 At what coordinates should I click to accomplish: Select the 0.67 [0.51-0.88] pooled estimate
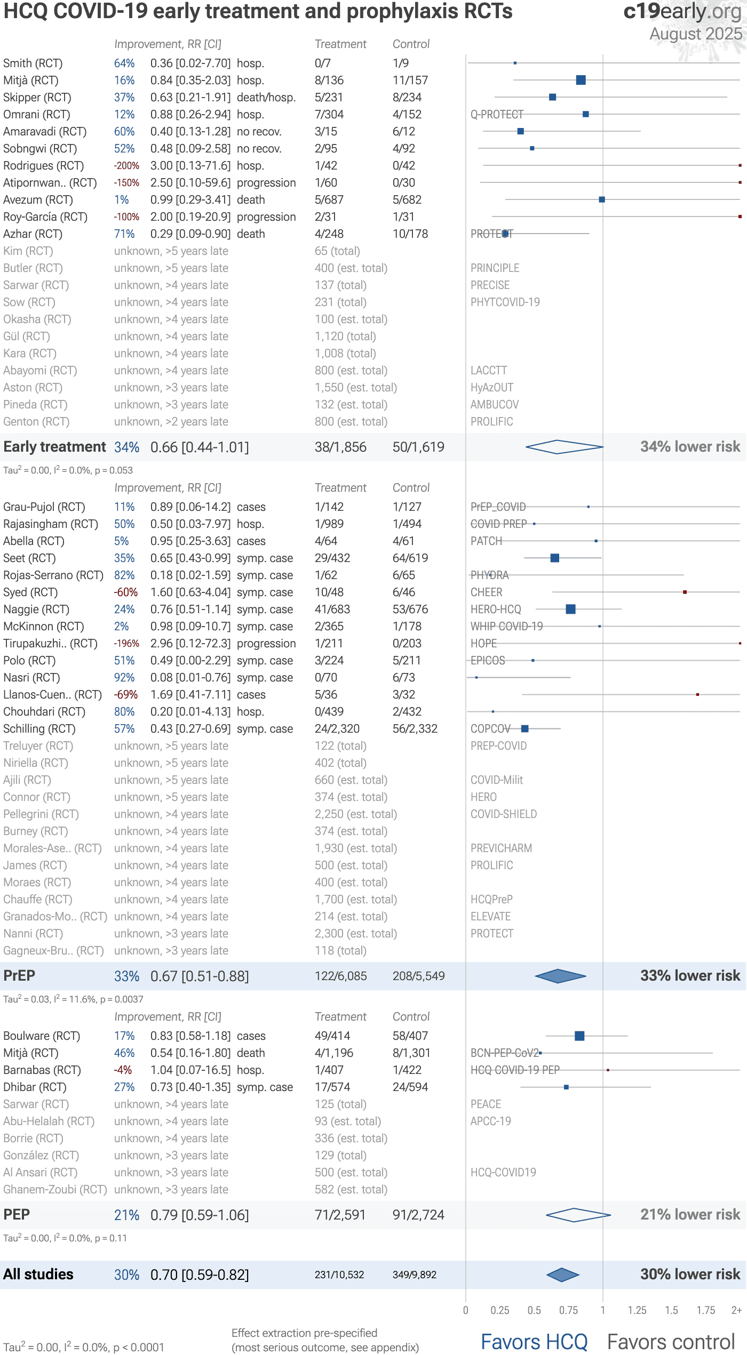pos(200,976)
